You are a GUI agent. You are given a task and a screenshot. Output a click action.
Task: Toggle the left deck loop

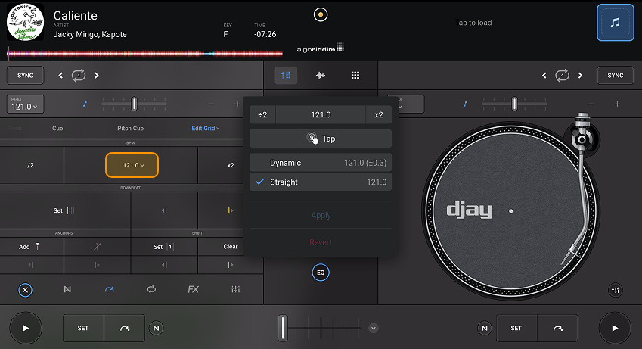(x=79, y=76)
